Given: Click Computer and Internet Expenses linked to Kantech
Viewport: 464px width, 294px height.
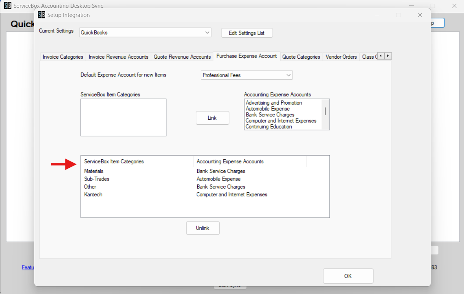Looking at the screenshot, I should [232, 195].
